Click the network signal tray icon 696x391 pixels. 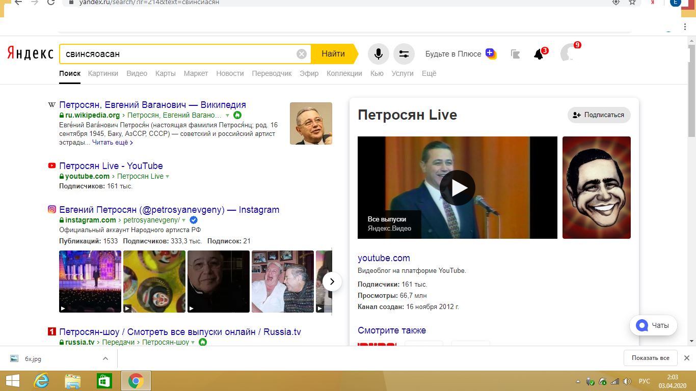(x=615, y=381)
